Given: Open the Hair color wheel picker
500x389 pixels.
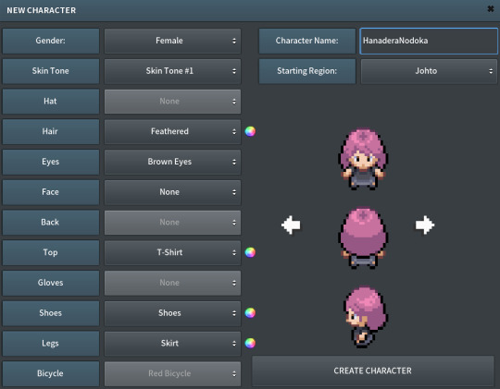Looking at the screenshot, I should (250, 131).
